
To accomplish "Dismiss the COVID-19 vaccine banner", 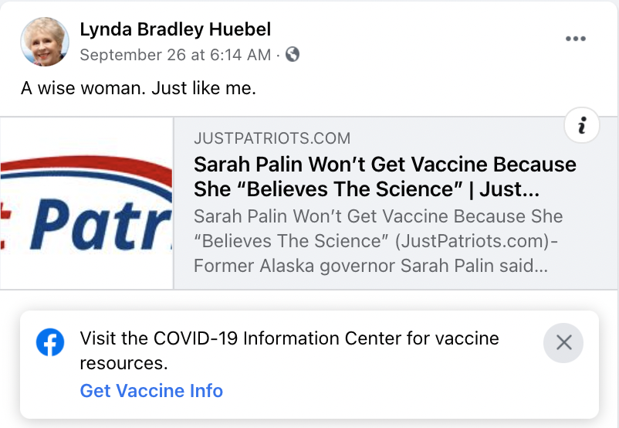I will [x=563, y=343].
